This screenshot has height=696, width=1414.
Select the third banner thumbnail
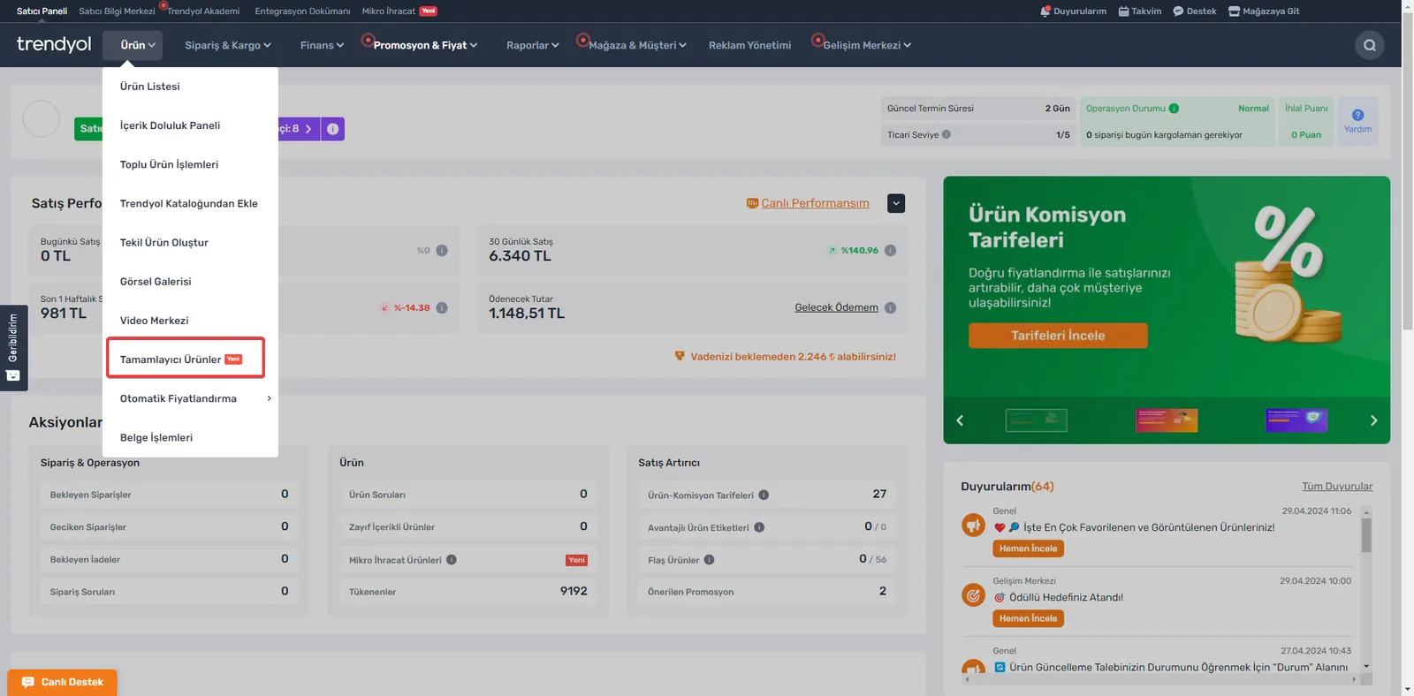[x=1296, y=420]
